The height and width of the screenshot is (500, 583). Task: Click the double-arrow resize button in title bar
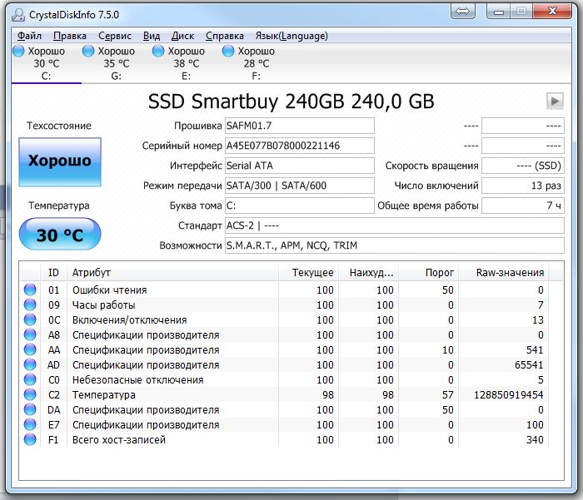click(462, 12)
